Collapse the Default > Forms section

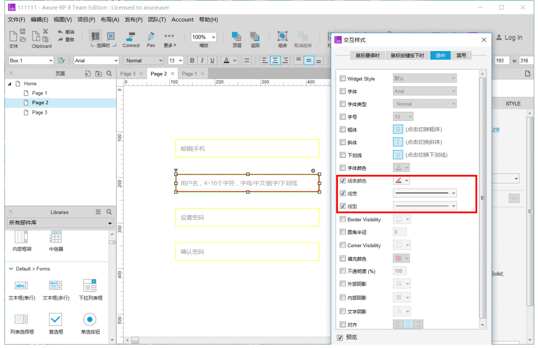11,269
